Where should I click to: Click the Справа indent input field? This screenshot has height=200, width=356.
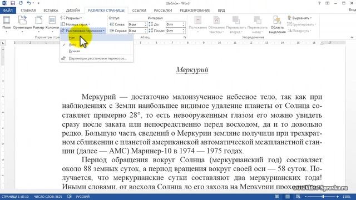tap(136, 31)
